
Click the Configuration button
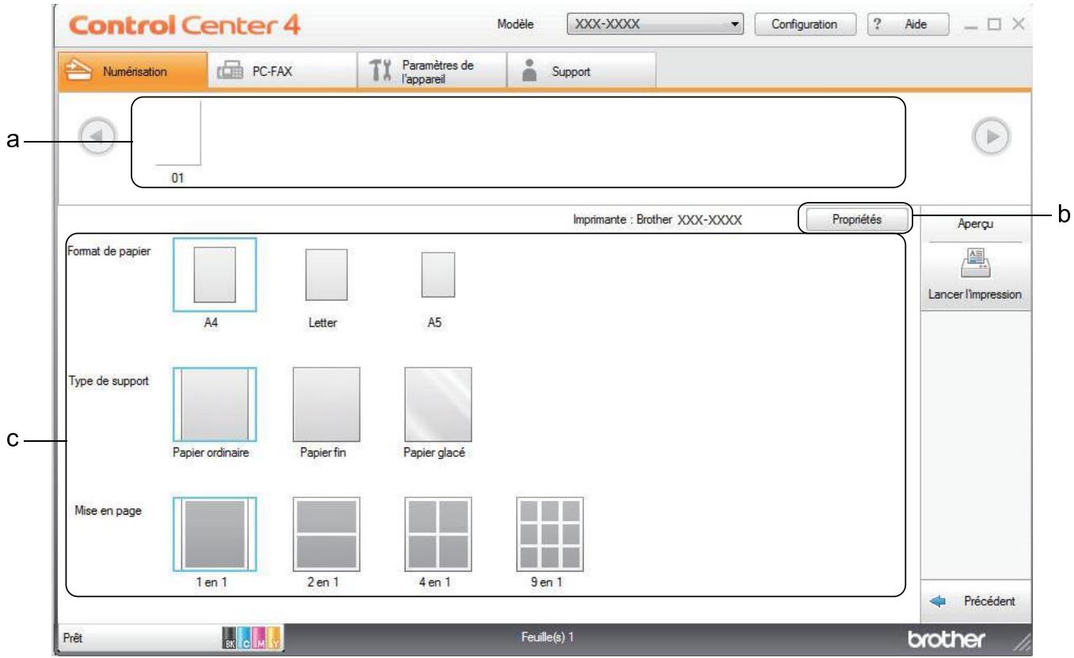(x=806, y=25)
